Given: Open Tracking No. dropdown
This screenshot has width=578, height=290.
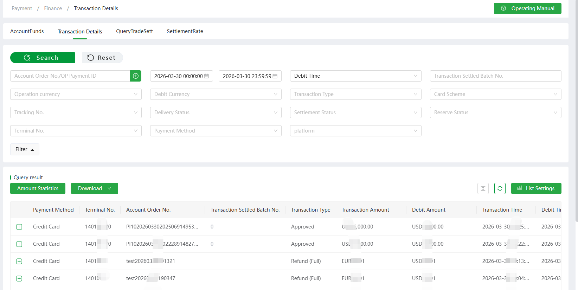Looking at the screenshot, I should click(x=76, y=112).
